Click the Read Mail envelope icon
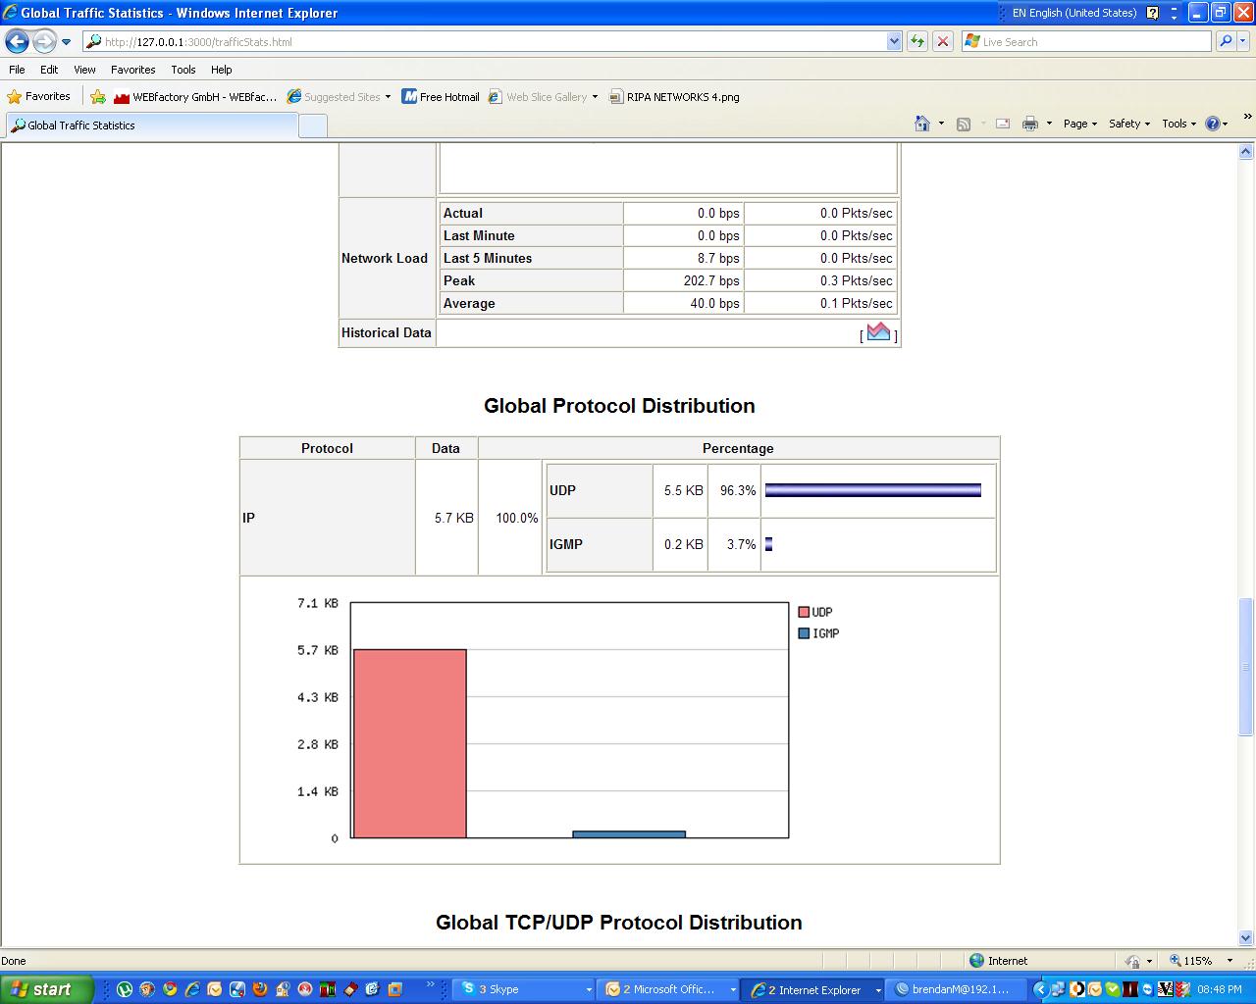1256x1004 pixels. [1003, 124]
